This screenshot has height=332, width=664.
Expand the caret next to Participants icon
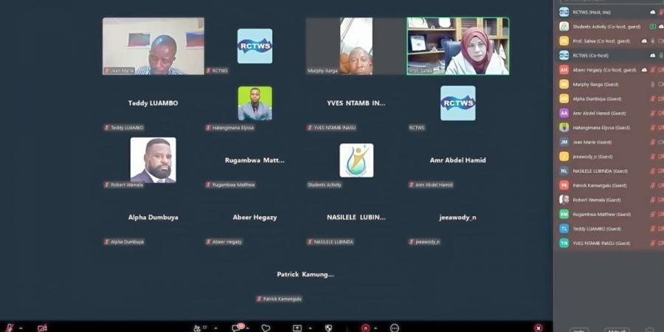click(x=215, y=328)
